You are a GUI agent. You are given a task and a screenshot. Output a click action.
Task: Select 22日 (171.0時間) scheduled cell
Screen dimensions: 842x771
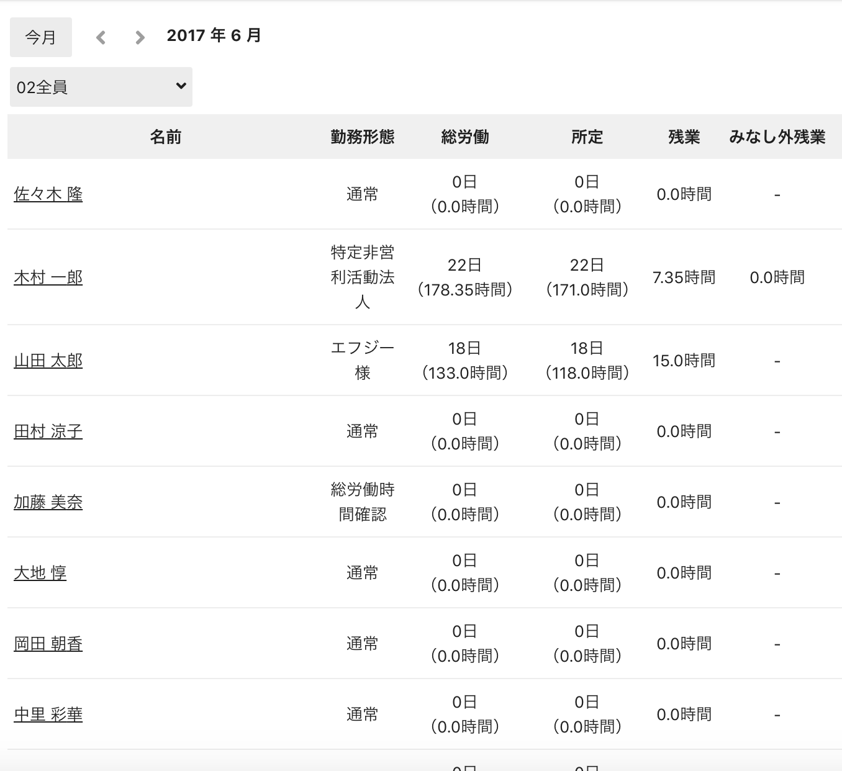click(x=587, y=277)
